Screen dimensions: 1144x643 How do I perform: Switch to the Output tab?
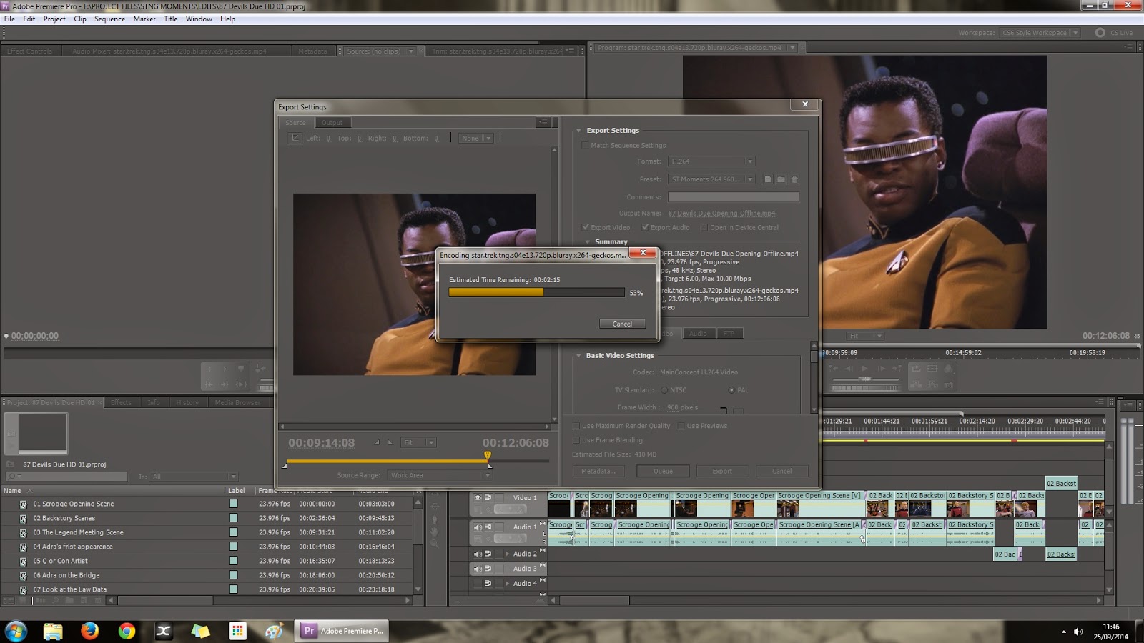coord(332,123)
